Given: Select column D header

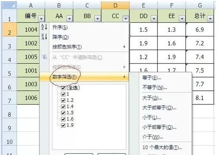Looking at the screenshot, I should (x=116, y=6).
